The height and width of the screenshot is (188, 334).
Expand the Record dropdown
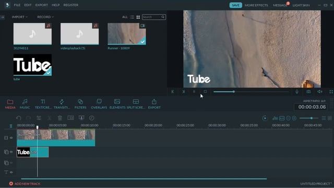pyautogui.click(x=45, y=17)
